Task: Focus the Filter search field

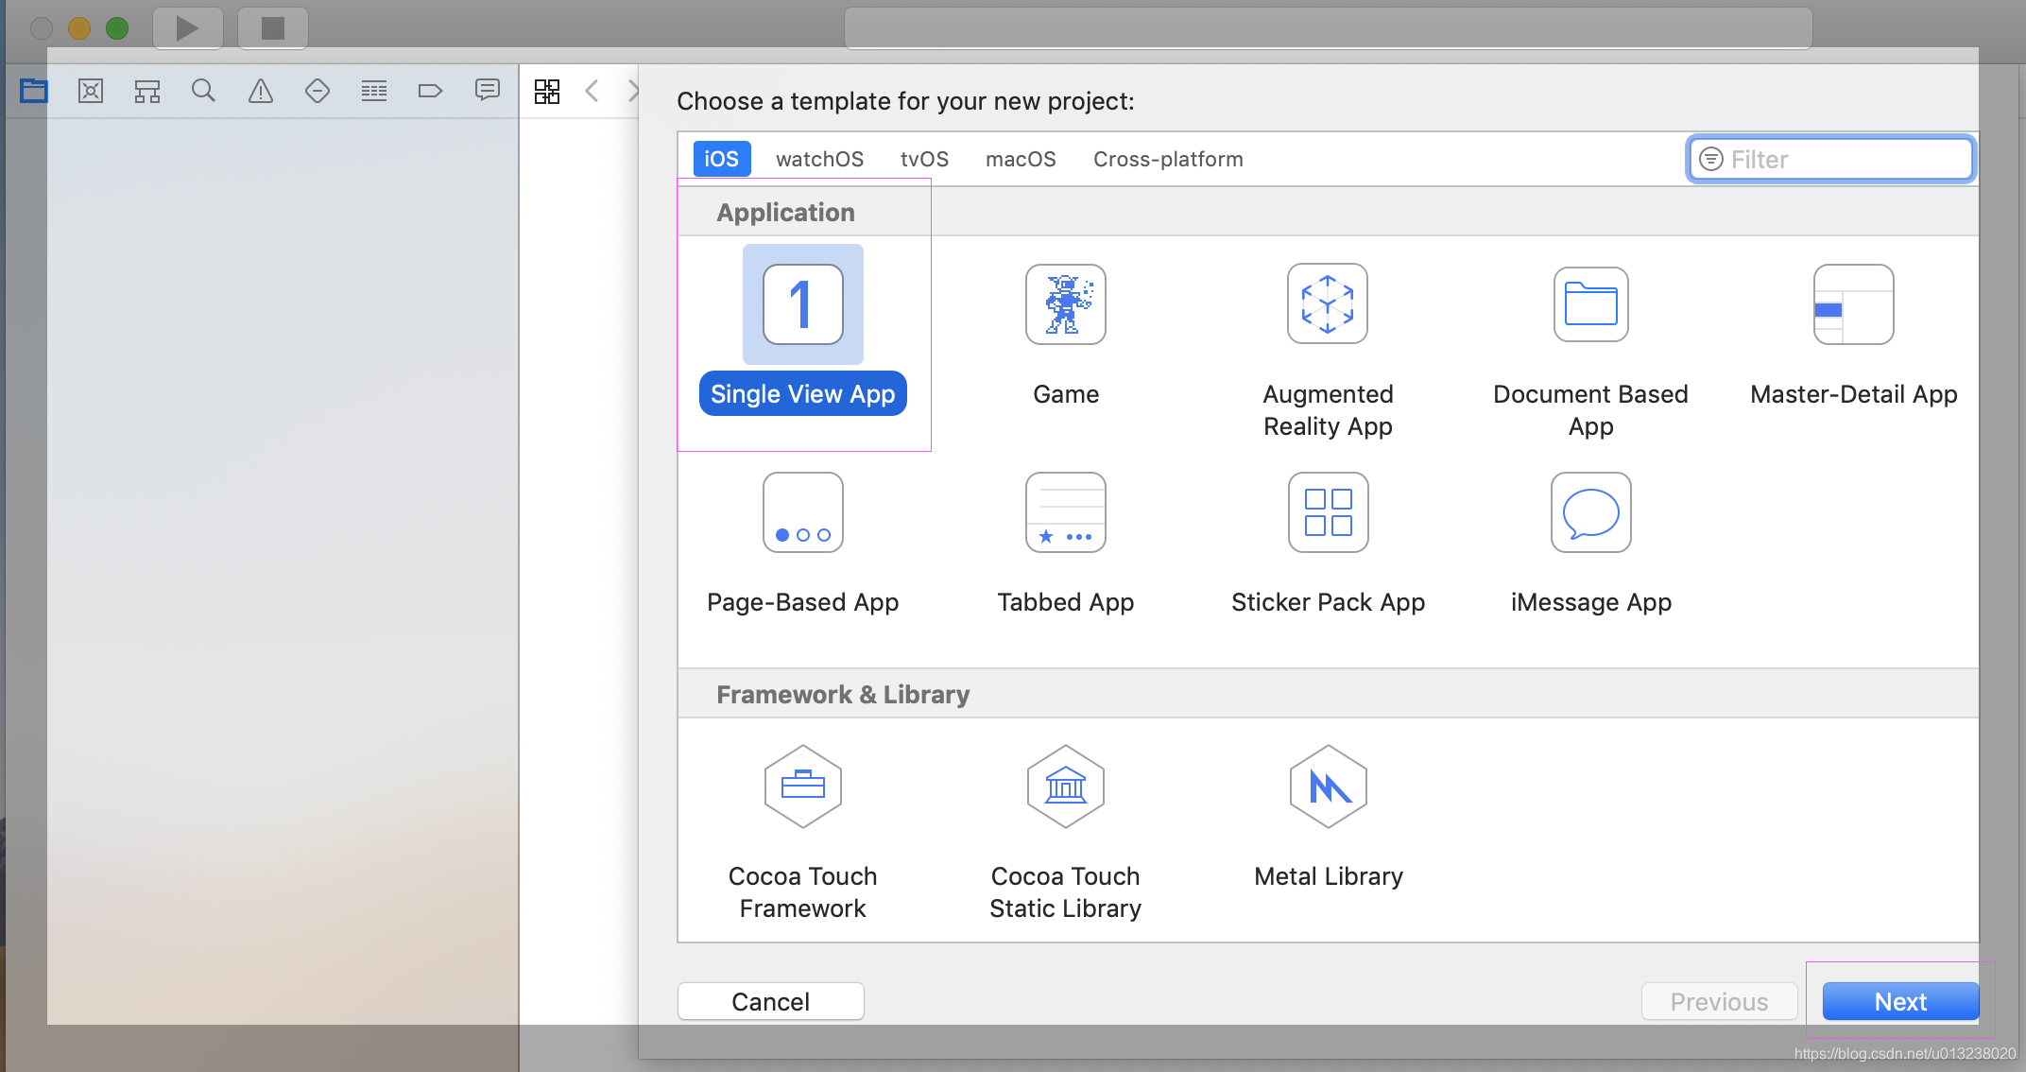Action: pos(1831,159)
